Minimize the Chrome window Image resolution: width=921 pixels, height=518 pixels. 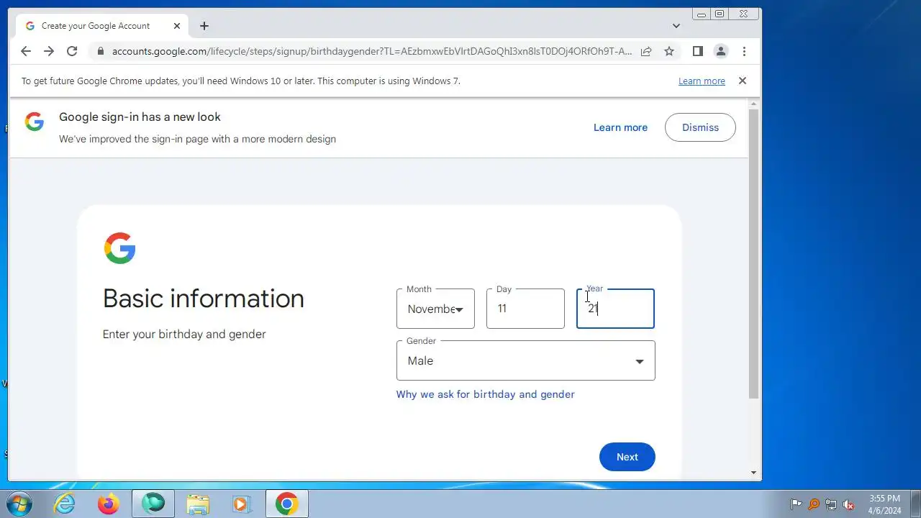(x=702, y=14)
